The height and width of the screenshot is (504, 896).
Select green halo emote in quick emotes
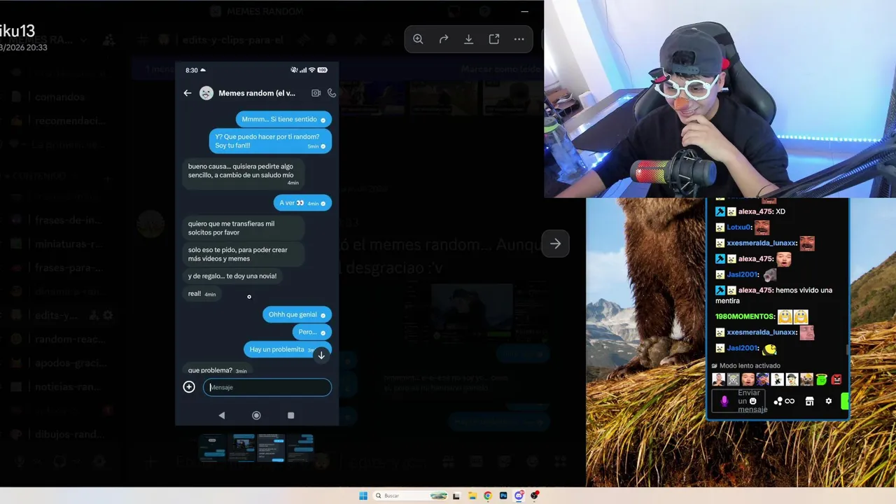coord(821,379)
